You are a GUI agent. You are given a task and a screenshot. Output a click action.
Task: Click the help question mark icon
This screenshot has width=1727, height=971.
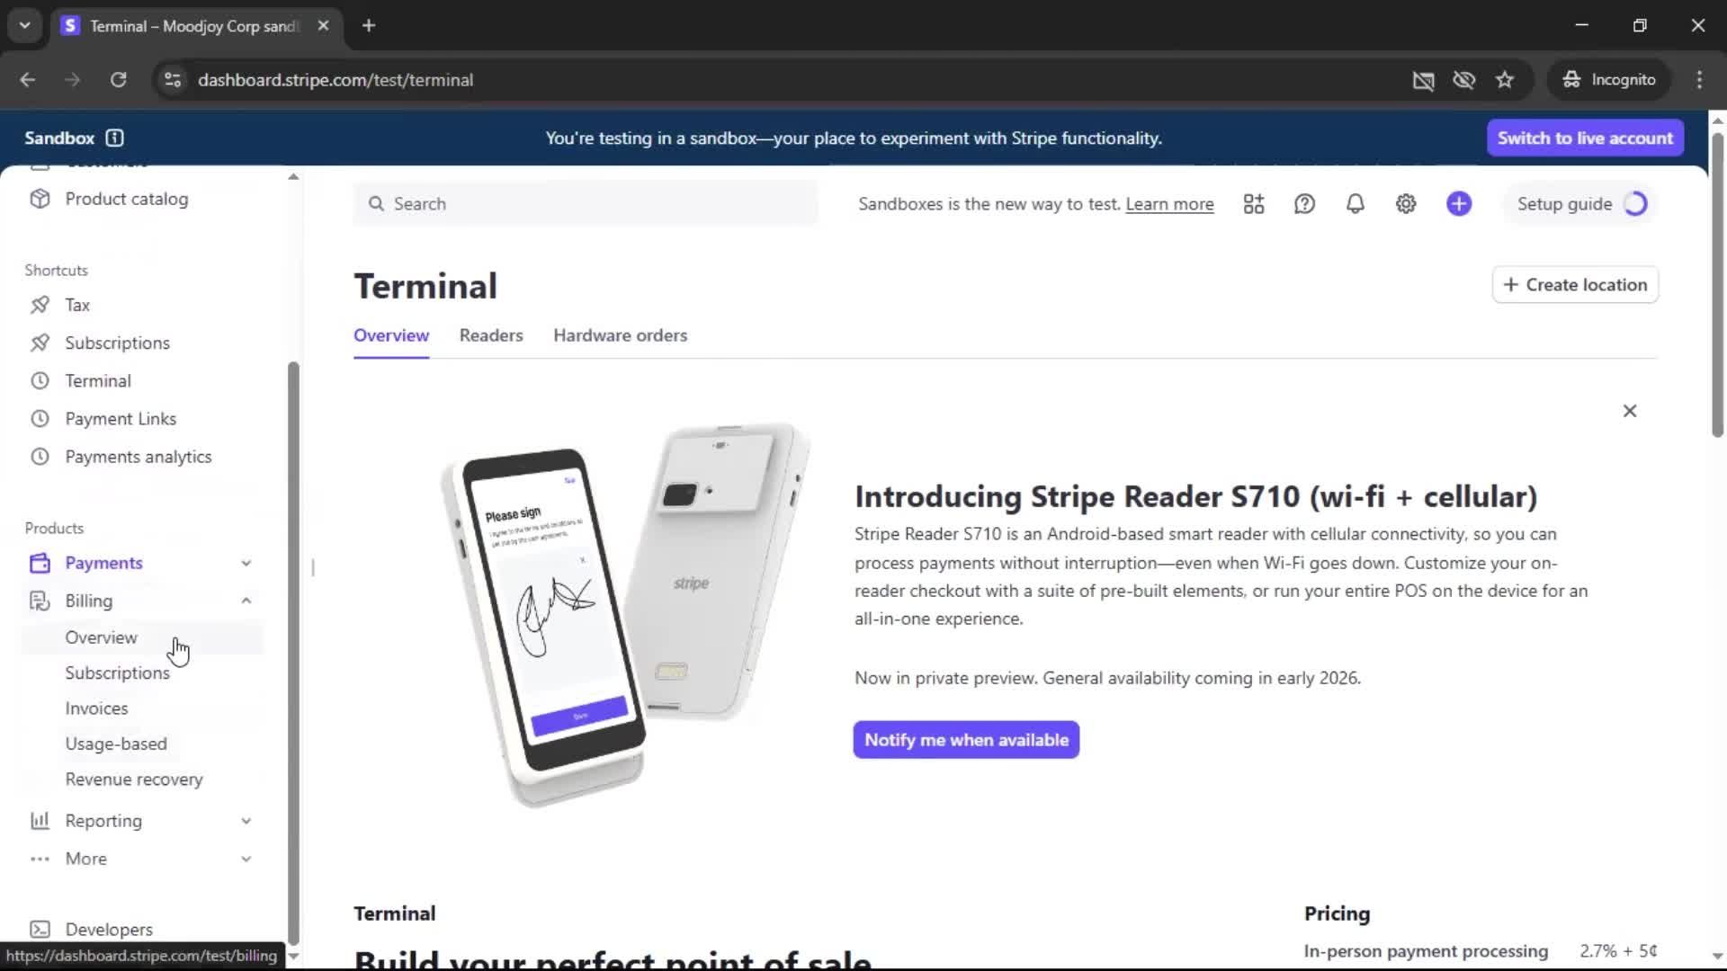1304,204
